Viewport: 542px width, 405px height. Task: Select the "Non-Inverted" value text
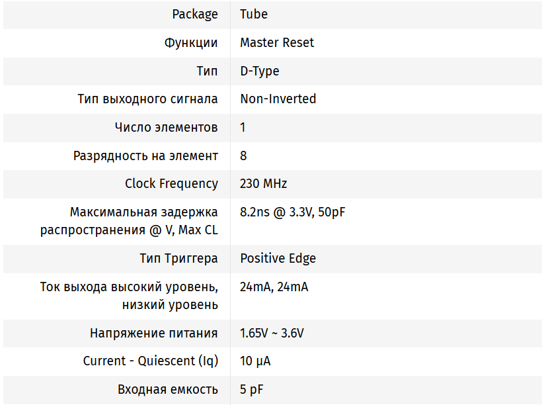pos(278,99)
